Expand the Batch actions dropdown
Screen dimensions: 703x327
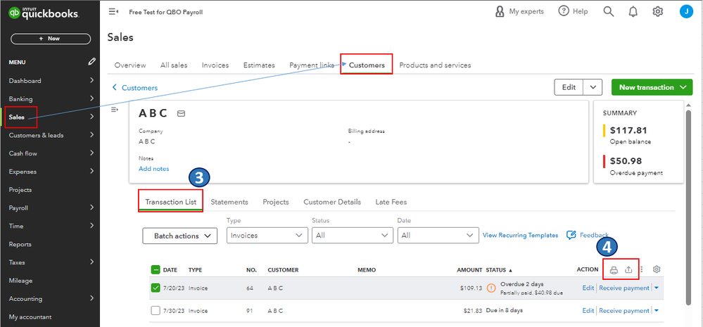coord(180,236)
